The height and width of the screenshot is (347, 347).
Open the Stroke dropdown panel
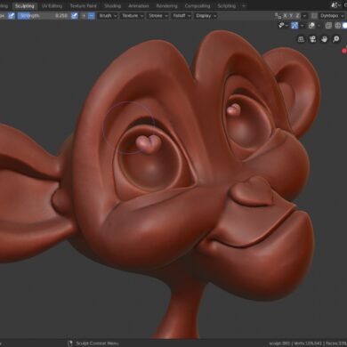pos(158,16)
